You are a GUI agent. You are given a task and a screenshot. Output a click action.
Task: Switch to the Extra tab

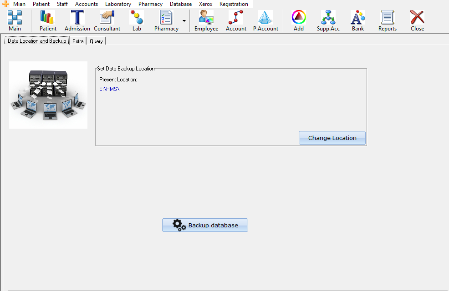78,41
